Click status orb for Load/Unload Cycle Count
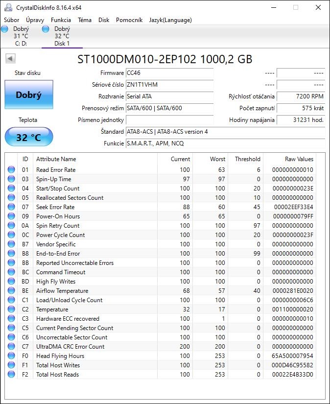 tap(11, 300)
